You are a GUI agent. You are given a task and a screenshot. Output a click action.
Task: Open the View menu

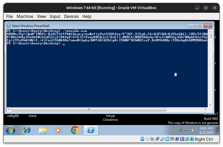(41, 16)
